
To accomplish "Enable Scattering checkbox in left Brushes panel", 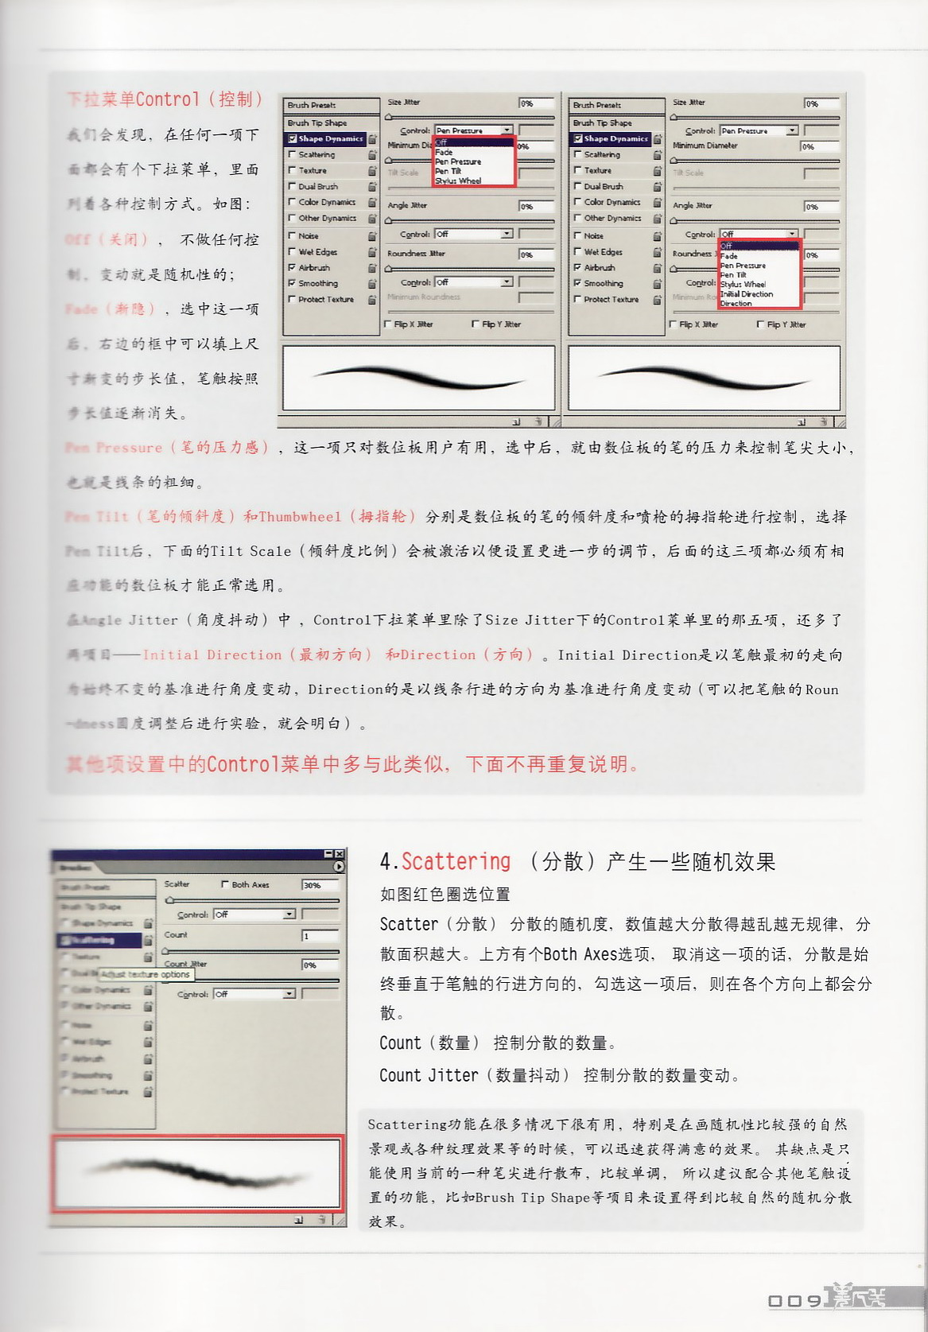I will click(293, 154).
